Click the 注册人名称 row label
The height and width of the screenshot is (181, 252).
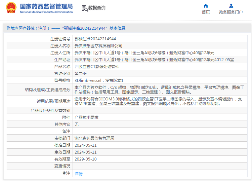coord(60,46)
